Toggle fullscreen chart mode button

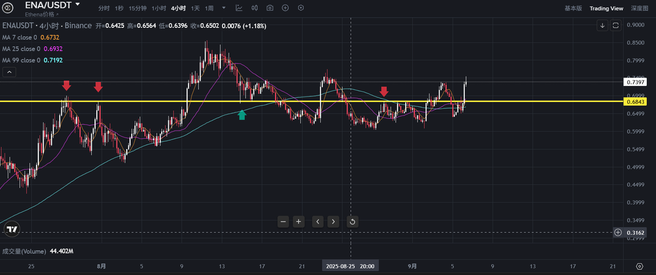pos(616,25)
